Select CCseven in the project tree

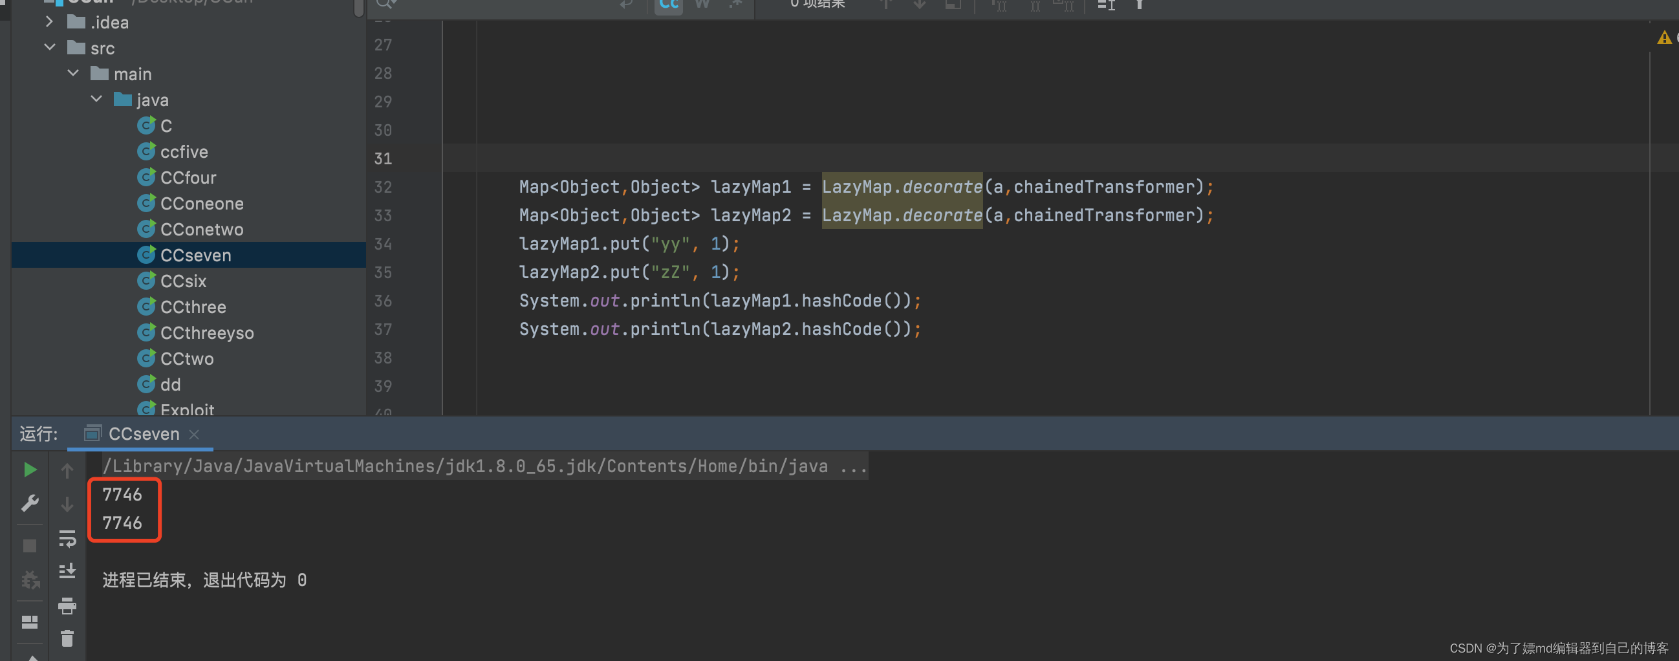188,255
